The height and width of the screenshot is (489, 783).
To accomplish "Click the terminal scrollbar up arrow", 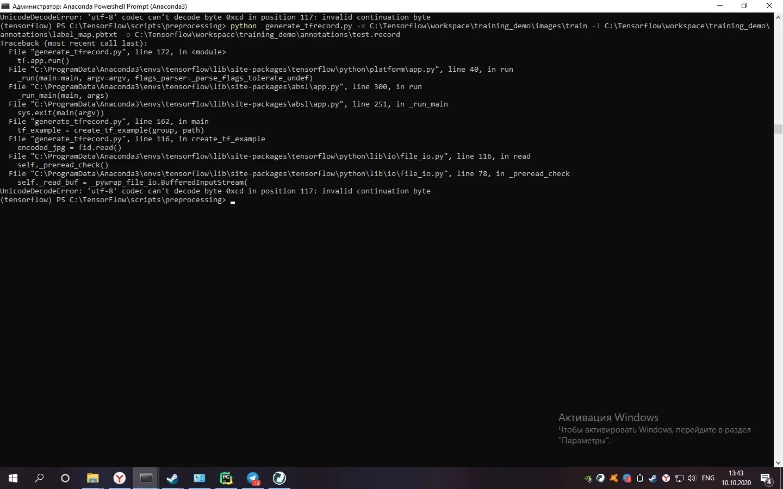I will (x=778, y=17).
